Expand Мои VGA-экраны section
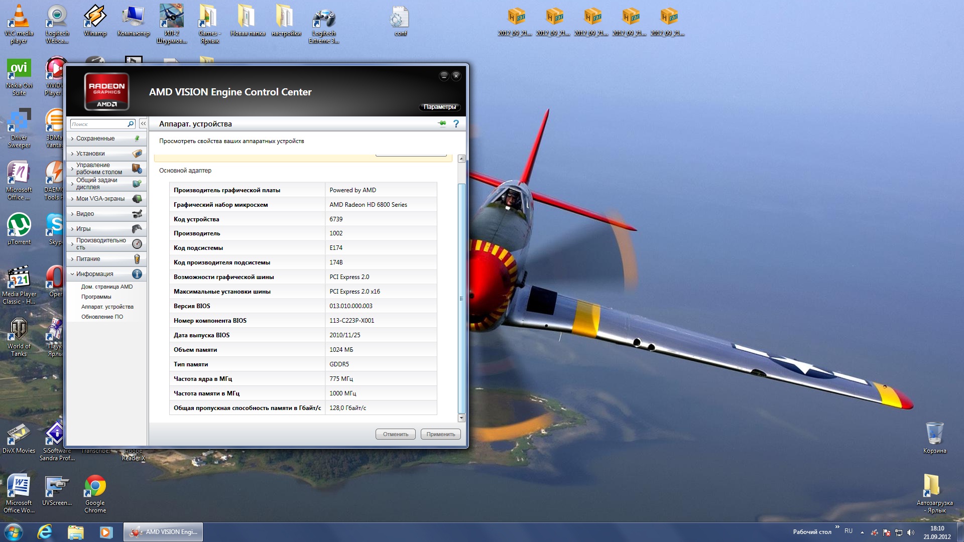The image size is (964, 542). point(100,199)
